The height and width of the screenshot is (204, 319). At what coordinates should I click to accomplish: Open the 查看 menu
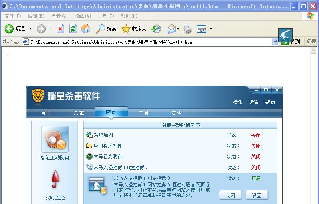[59, 16]
